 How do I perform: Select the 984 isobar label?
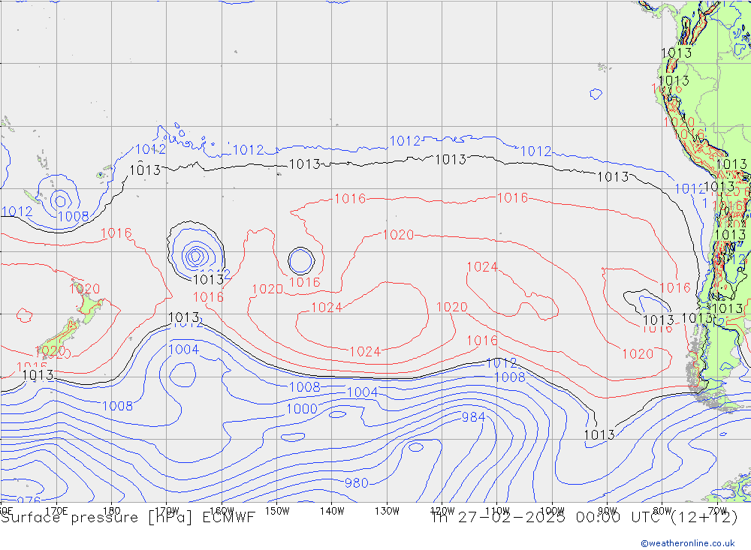(x=473, y=417)
